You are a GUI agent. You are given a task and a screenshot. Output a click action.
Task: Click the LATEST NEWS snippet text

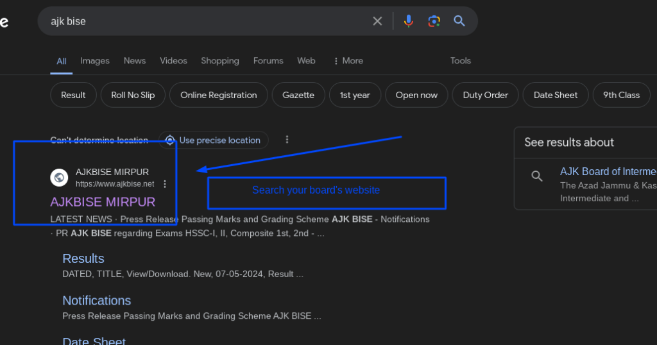click(240, 226)
